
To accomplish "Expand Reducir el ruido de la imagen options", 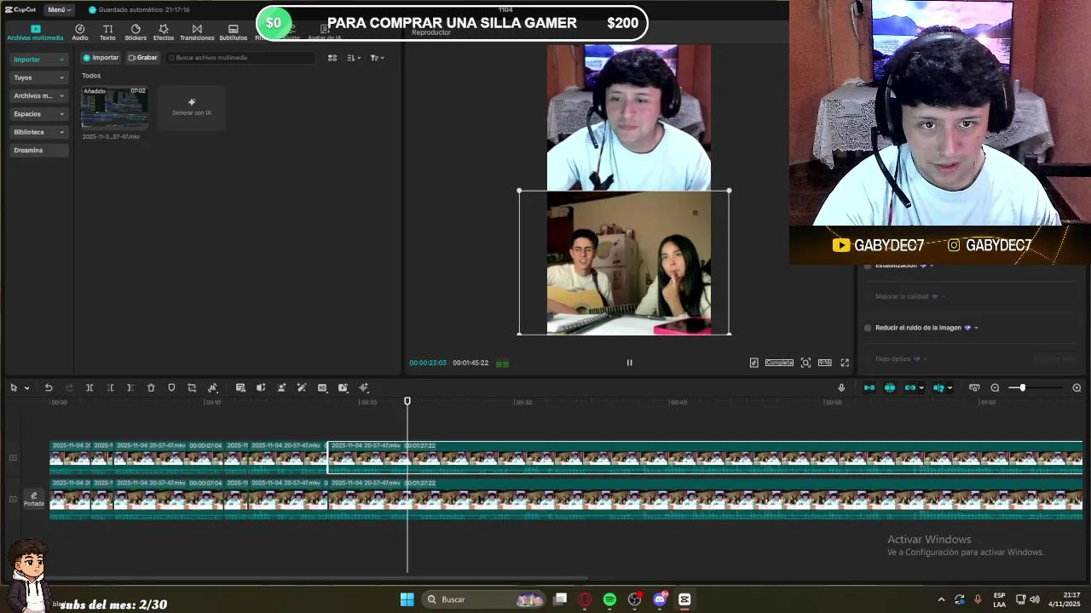I will [976, 328].
